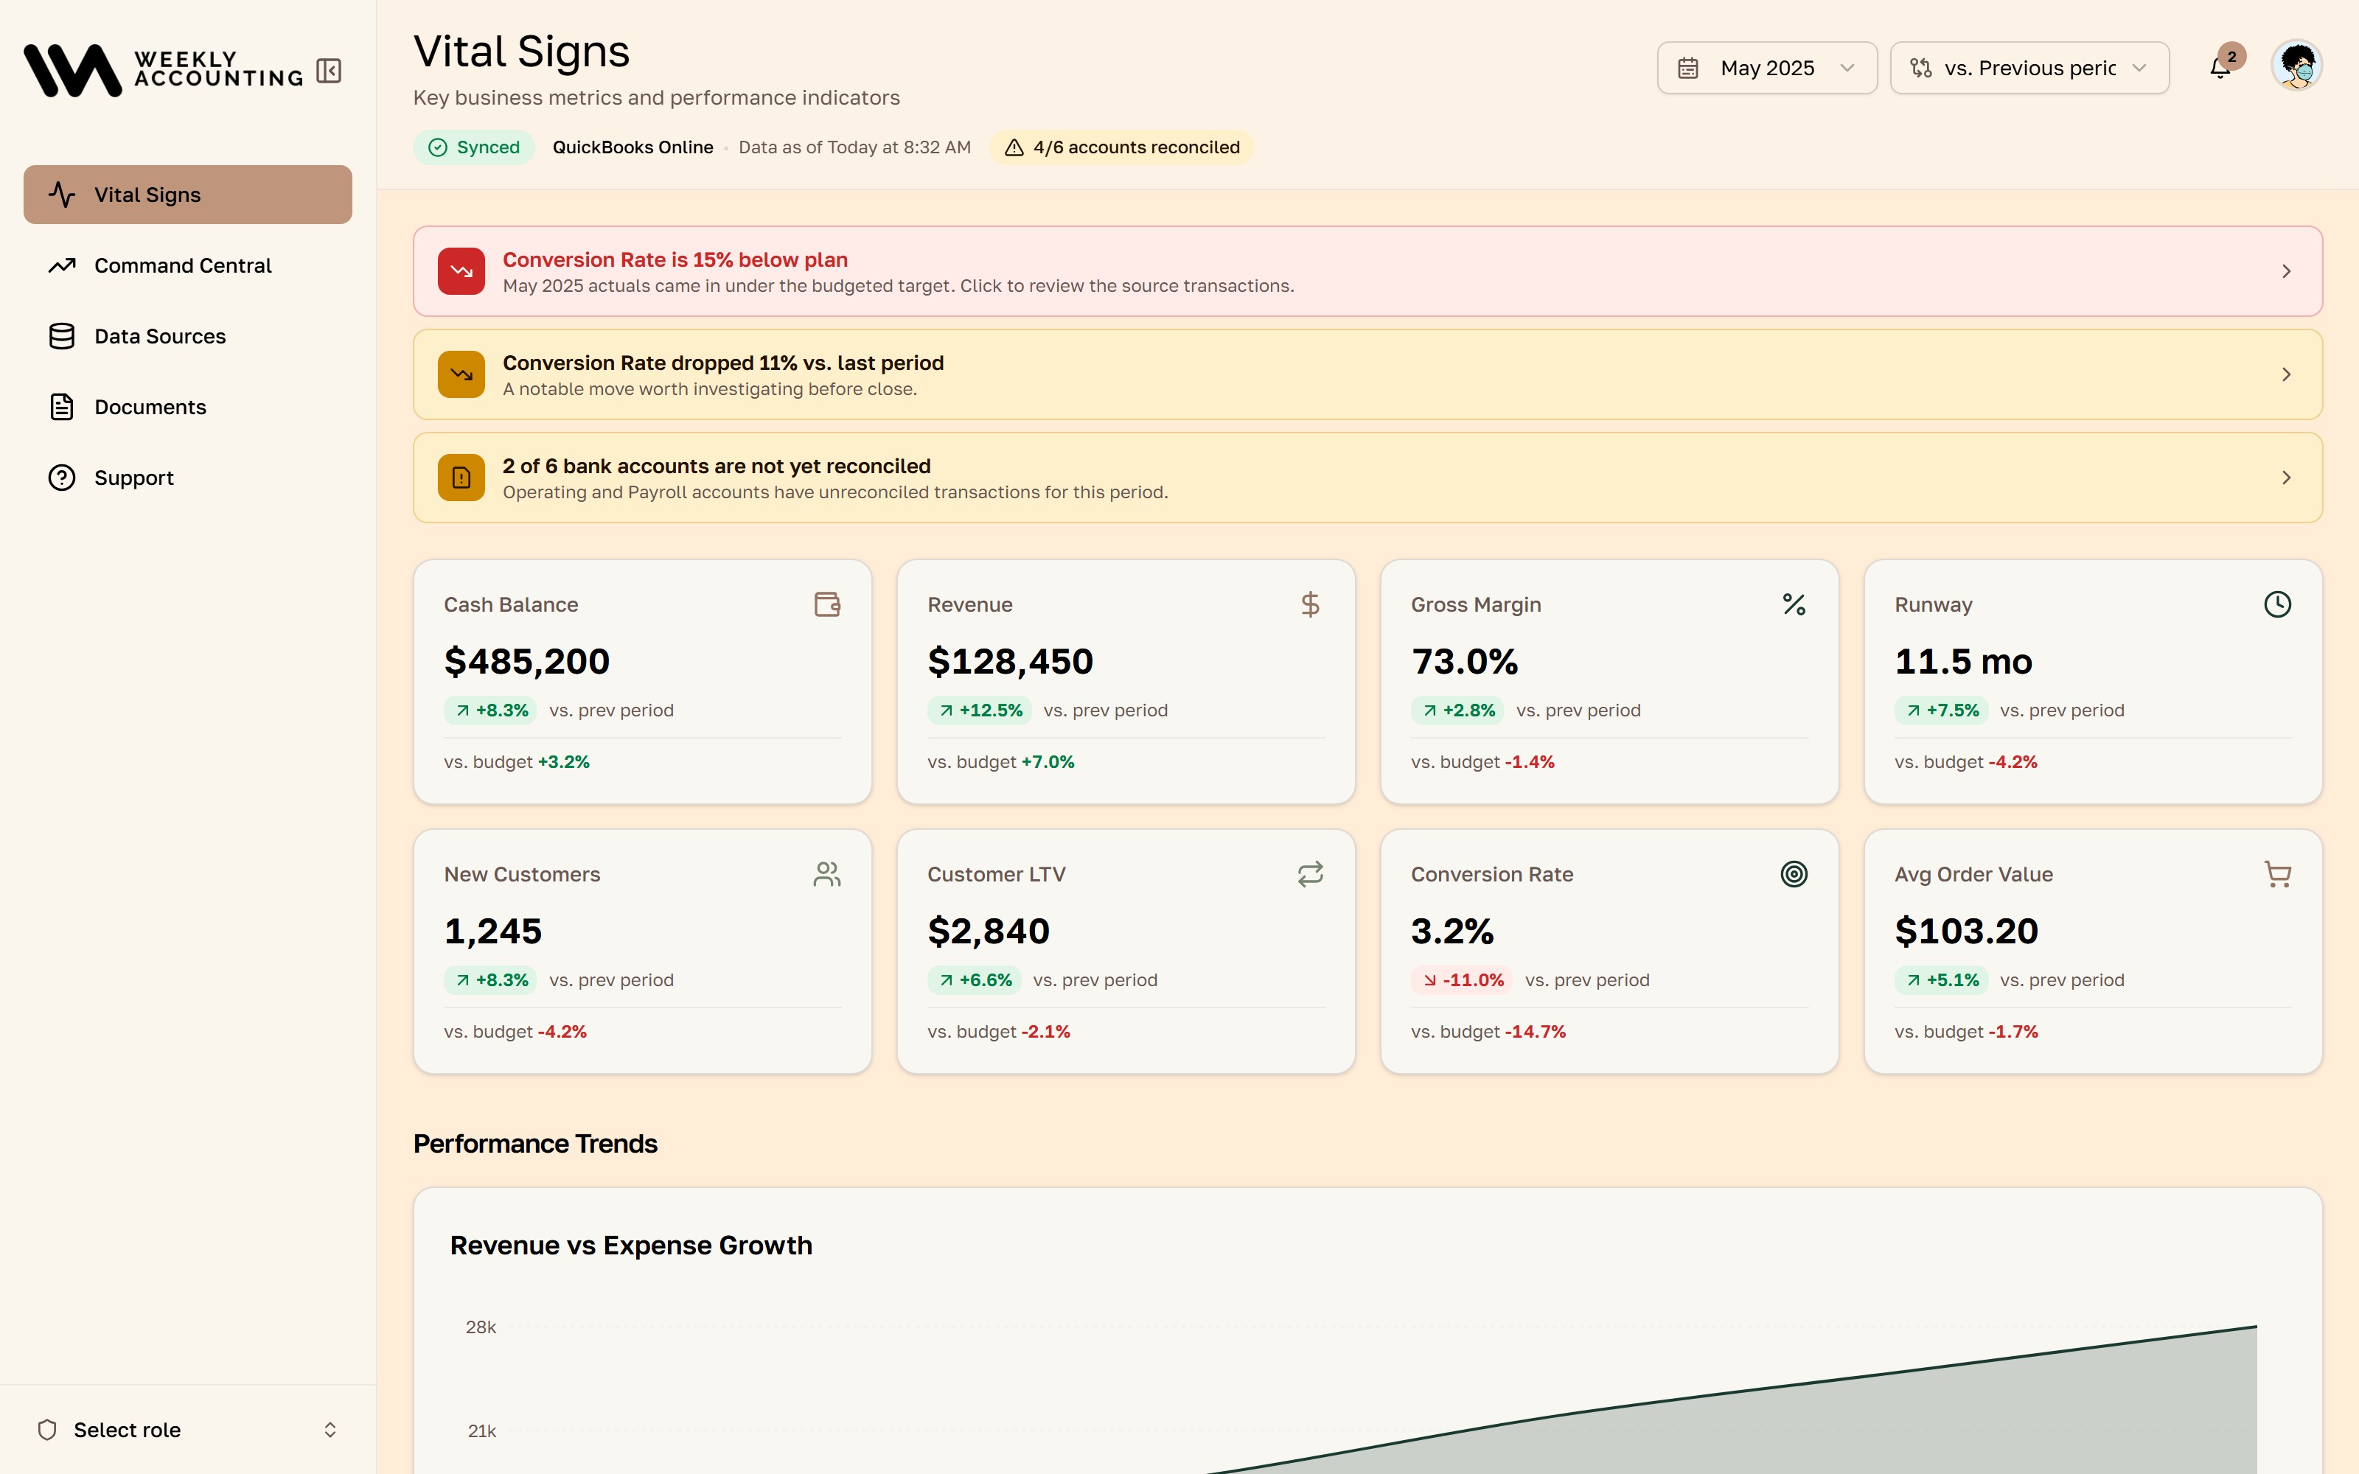Click Data as of Today at 8:32 AM
Image resolution: width=2359 pixels, height=1474 pixels.
pyautogui.click(x=855, y=147)
